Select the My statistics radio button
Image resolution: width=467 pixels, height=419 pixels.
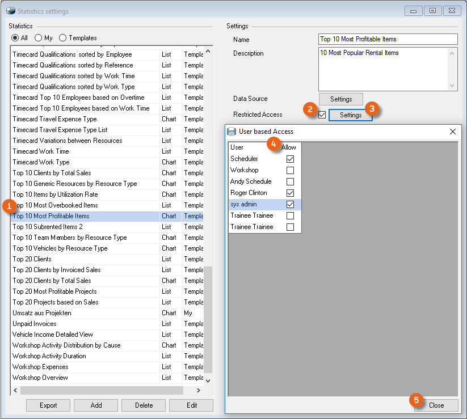[x=38, y=38]
